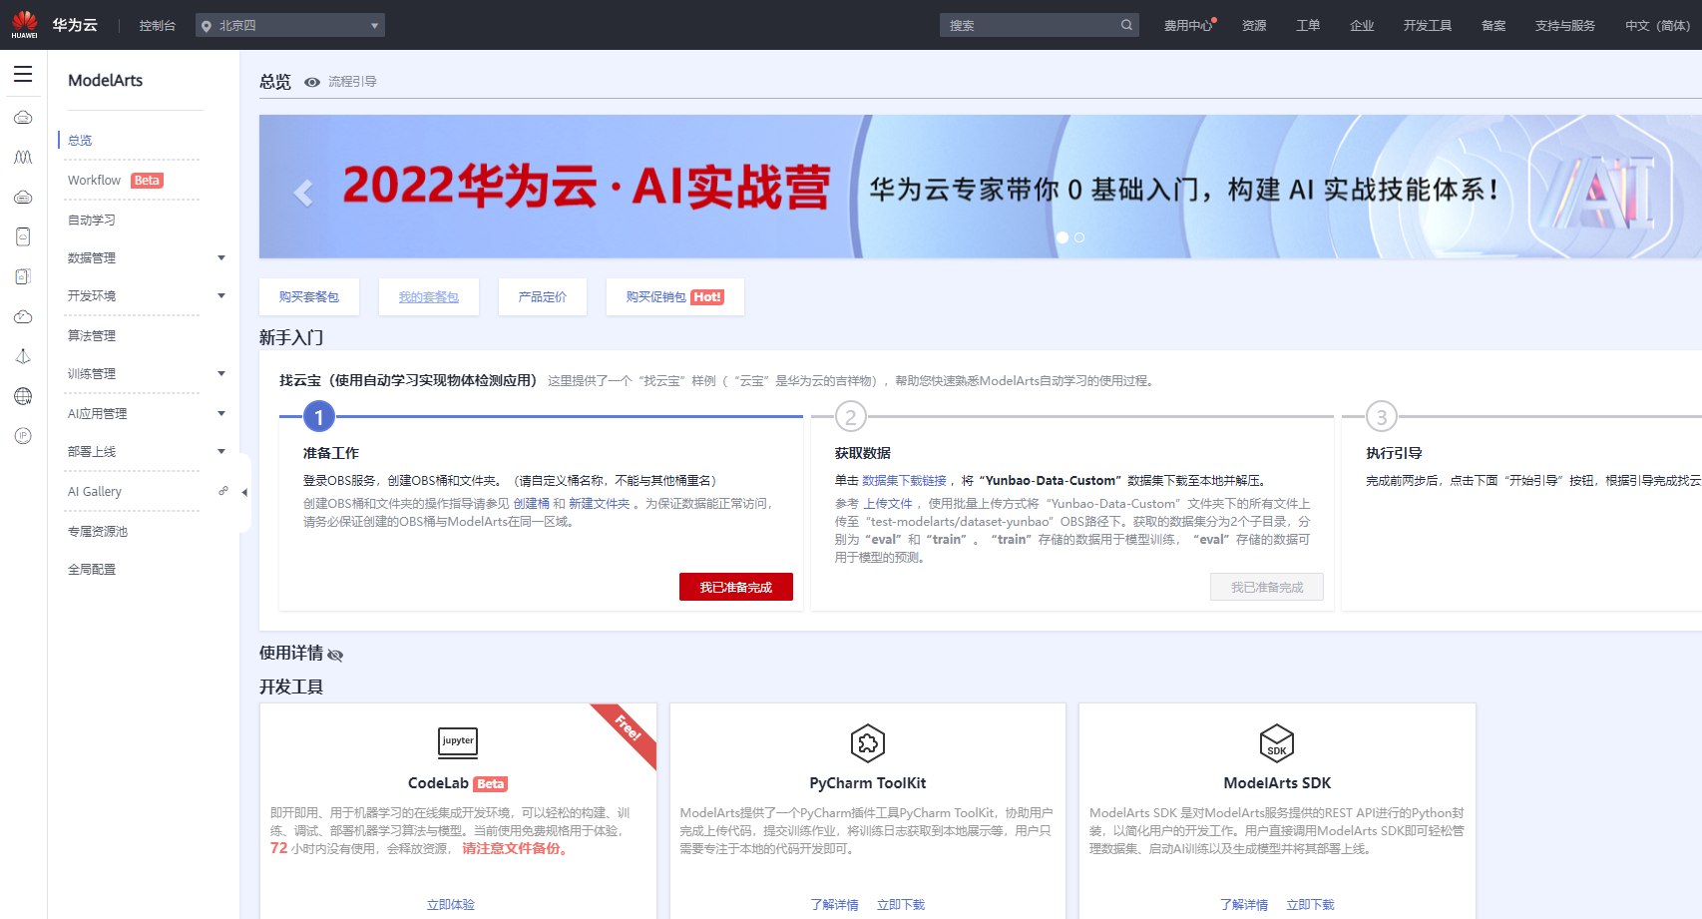The image size is (1702, 919).
Task: Open 备案 in the top bar
Action: [x=1493, y=26]
